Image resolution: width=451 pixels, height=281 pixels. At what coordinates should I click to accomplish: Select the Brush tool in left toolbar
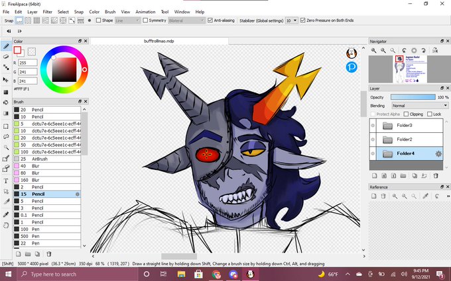[x=6, y=46]
